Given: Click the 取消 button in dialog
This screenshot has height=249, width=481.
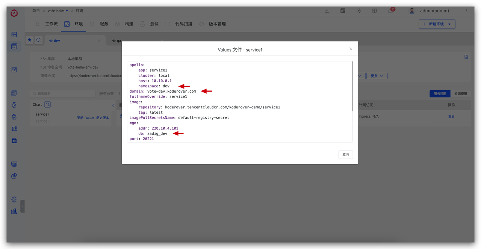Looking at the screenshot, I should tap(345, 154).
